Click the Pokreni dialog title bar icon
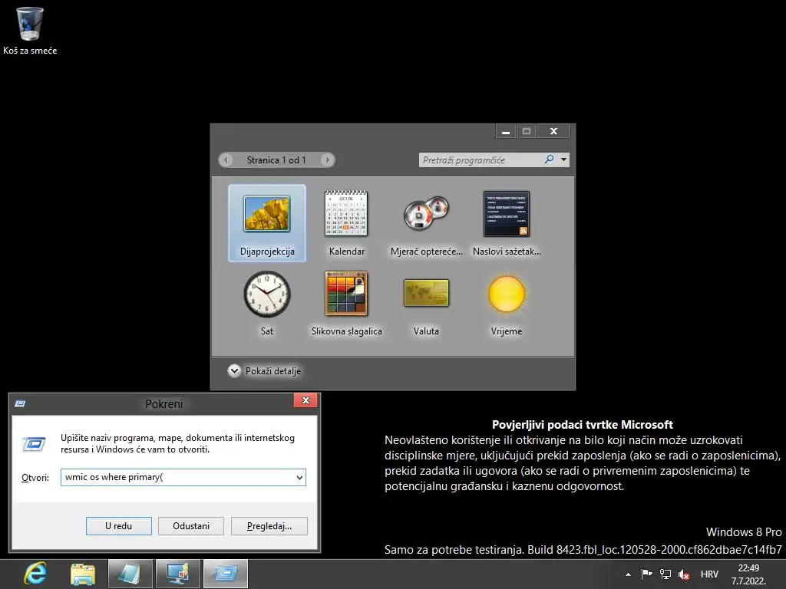Image resolution: width=786 pixels, height=589 pixels. pos(21,403)
